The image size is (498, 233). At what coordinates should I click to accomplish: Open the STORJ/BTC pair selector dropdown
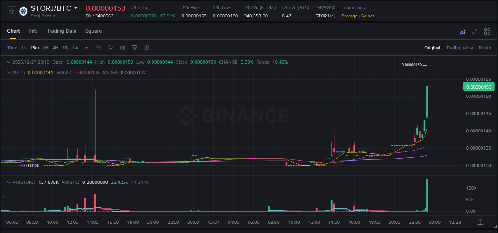[x=76, y=8]
